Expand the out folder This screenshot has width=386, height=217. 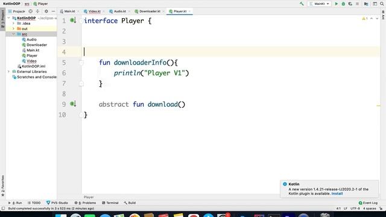click(13, 29)
